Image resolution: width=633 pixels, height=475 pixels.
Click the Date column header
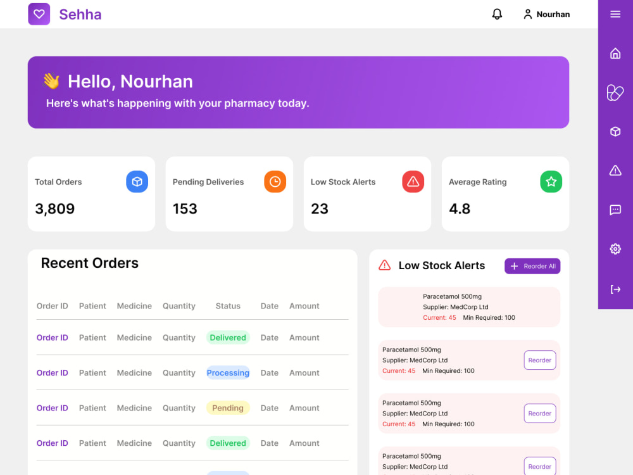269,306
